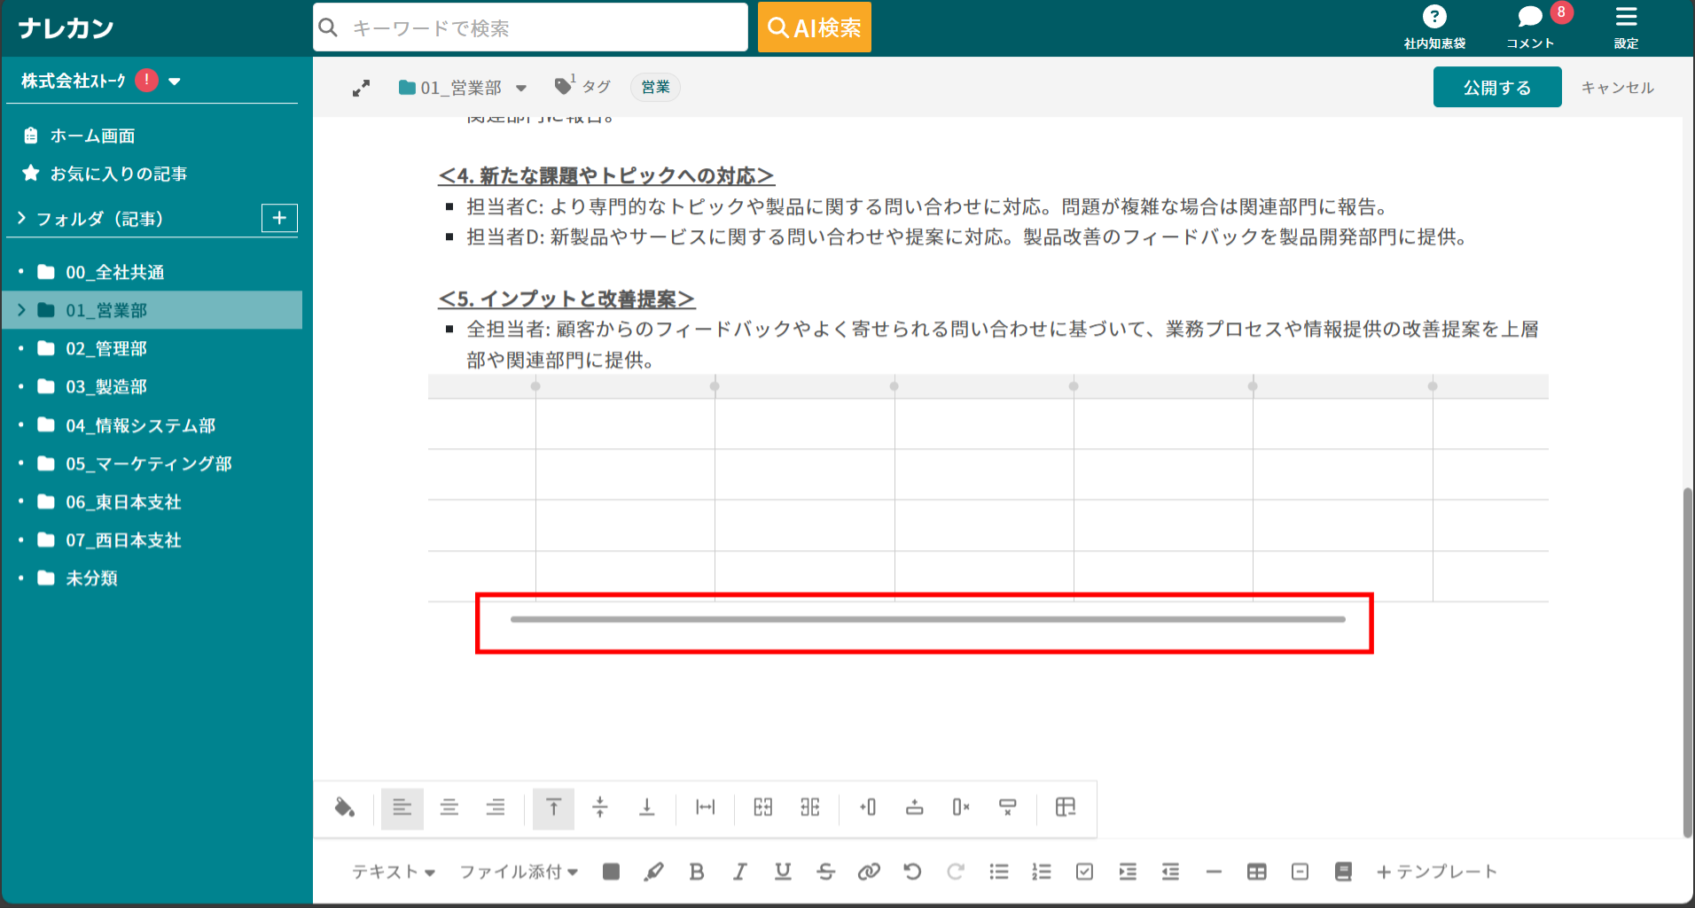Viewport: 1695px width, 908px height.
Task: Expand the 01_営業部 folder tree
Action: click(x=20, y=310)
